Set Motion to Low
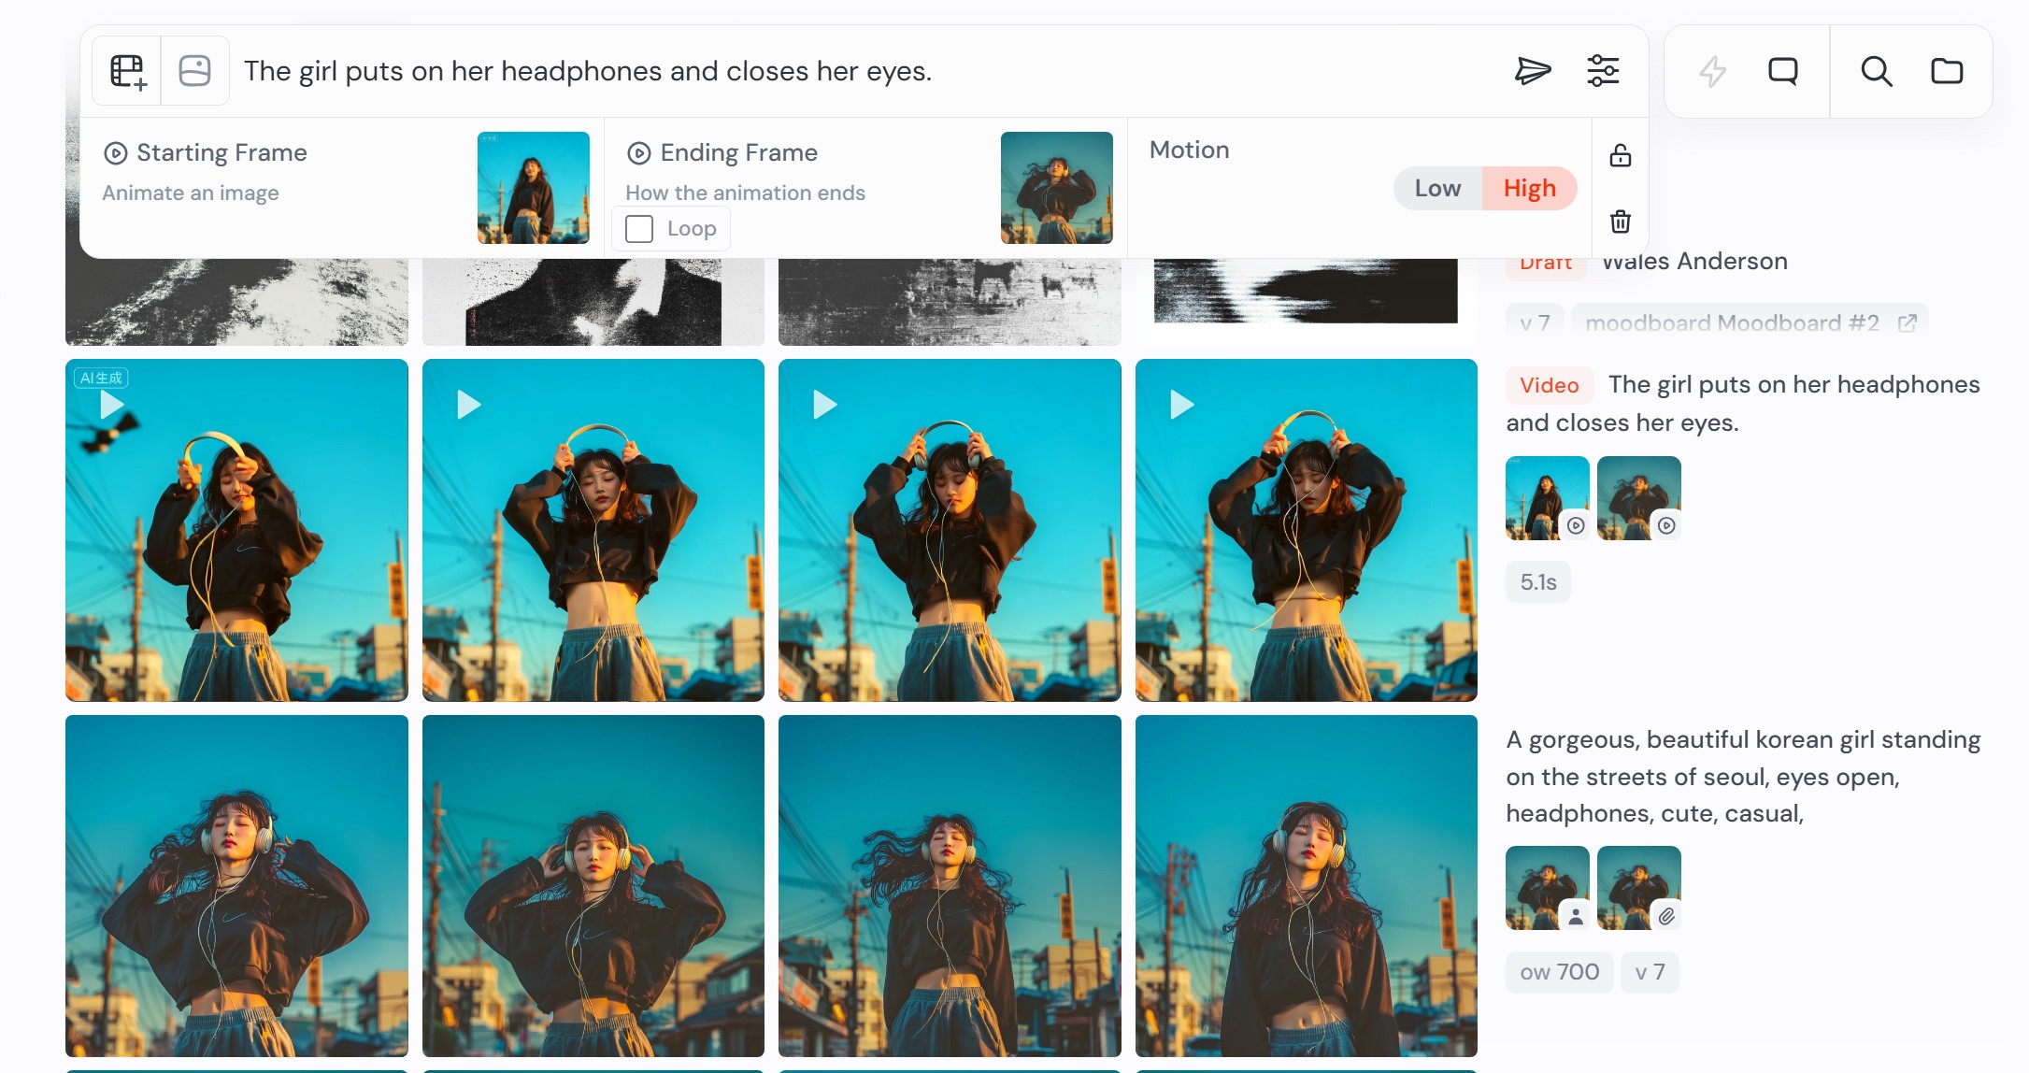Image resolution: width=2029 pixels, height=1073 pixels. pos(1437,189)
